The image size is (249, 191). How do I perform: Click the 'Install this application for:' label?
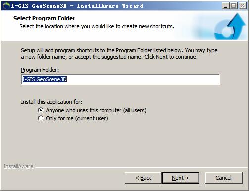[x=51, y=102]
